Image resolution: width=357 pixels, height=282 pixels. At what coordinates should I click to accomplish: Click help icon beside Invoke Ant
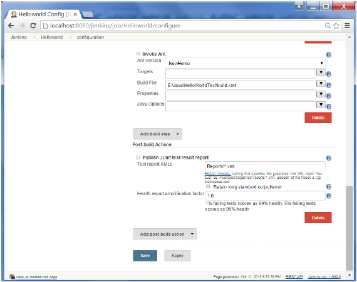tap(328, 55)
